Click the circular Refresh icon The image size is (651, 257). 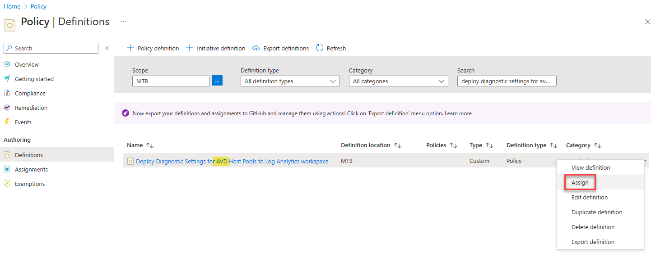pyautogui.click(x=320, y=48)
